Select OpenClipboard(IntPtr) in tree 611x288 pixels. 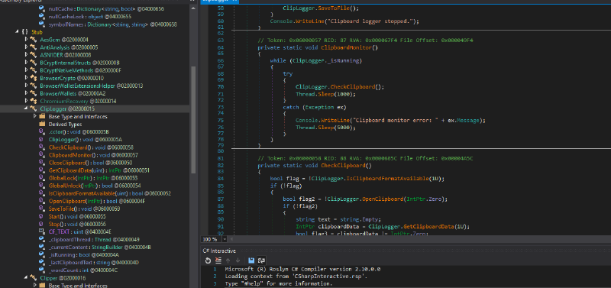pos(97,201)
